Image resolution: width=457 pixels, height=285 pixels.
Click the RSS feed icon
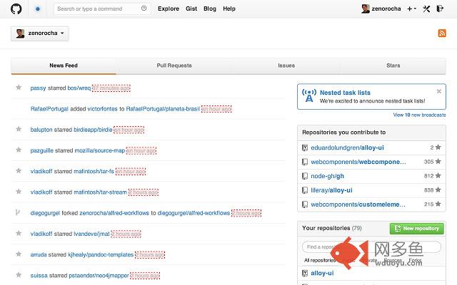442,33
